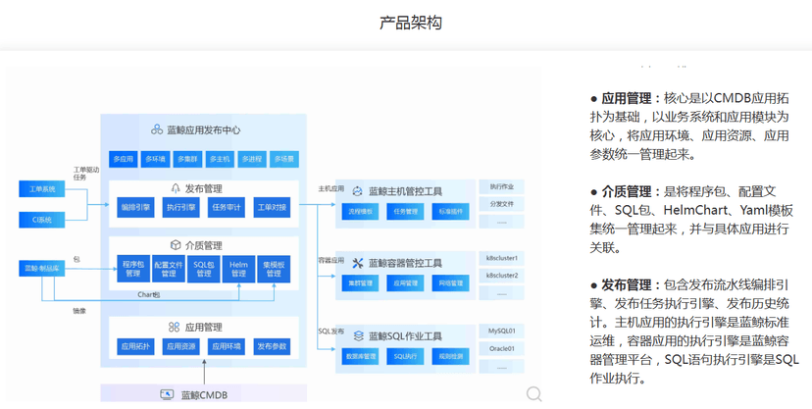Click the 主机应用 arrow label

(x=330, y=188)
